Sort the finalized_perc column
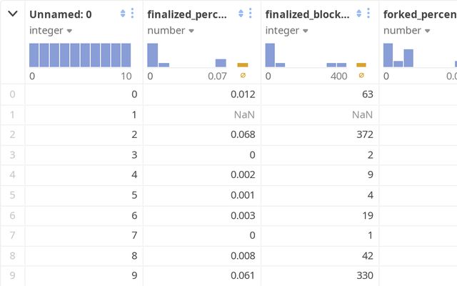Image resolution: width=457 pixels, height=286 pixels. tap(241, 14)
